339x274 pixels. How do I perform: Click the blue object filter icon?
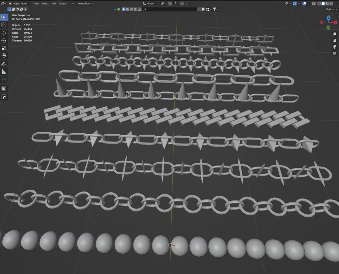123,9
